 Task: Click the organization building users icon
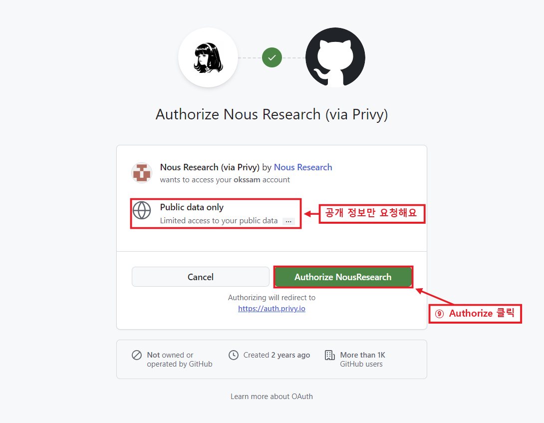[329, 355]
